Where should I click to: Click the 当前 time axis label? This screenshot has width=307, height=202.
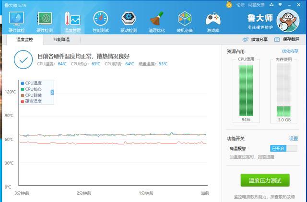[205, 193]
